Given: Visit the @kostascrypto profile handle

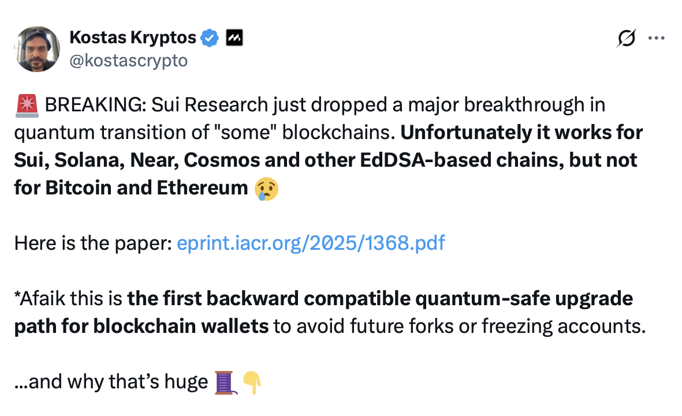Looking at the screenshot, I should [x=128, y=59].
